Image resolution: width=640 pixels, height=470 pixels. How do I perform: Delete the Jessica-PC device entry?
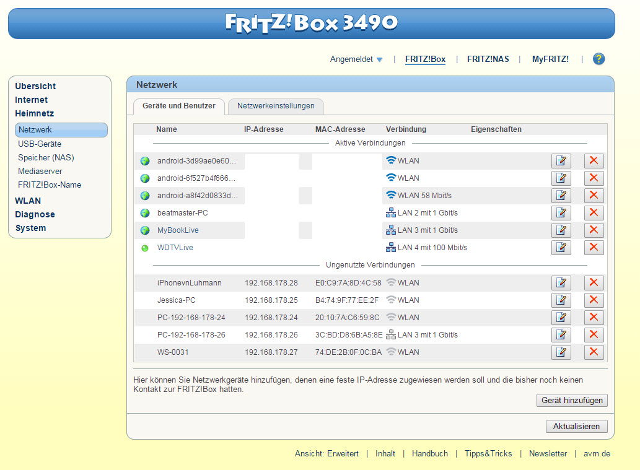pos(594,300)
